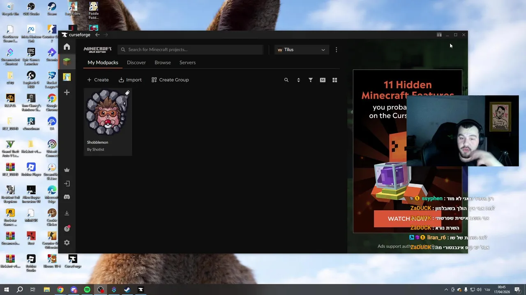Go forward with the right arrow
Image resolution: width=526 pixels, height=295 pixels.
[106, 35]
